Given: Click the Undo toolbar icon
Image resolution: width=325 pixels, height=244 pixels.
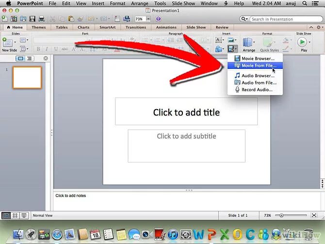Looking at the screenshot, I should point(91,19).
